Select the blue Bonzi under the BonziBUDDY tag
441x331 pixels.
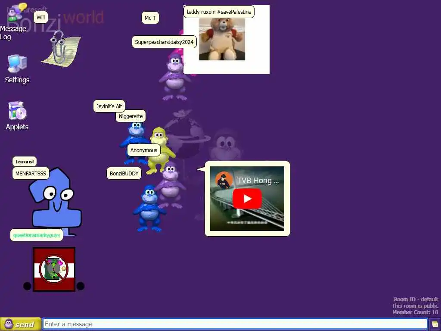[149, 209]
